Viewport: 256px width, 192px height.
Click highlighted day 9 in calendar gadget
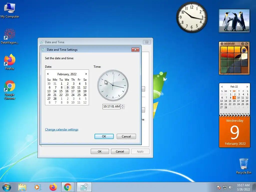(234, 98)
